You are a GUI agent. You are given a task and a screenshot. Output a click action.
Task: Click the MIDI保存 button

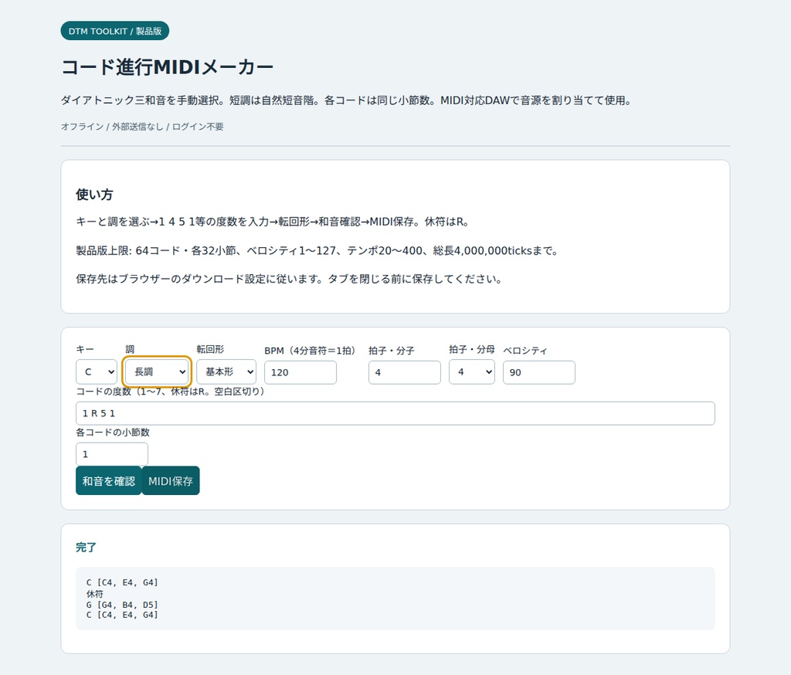171,481
